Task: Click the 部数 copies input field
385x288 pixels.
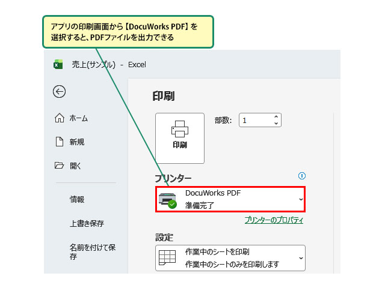Action: [x=260, y=120]
